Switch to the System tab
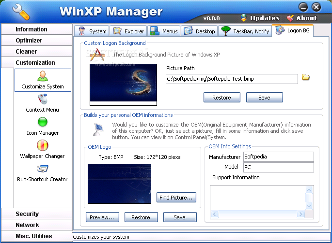This screenshot has width=332, height=243. point(91,31)
